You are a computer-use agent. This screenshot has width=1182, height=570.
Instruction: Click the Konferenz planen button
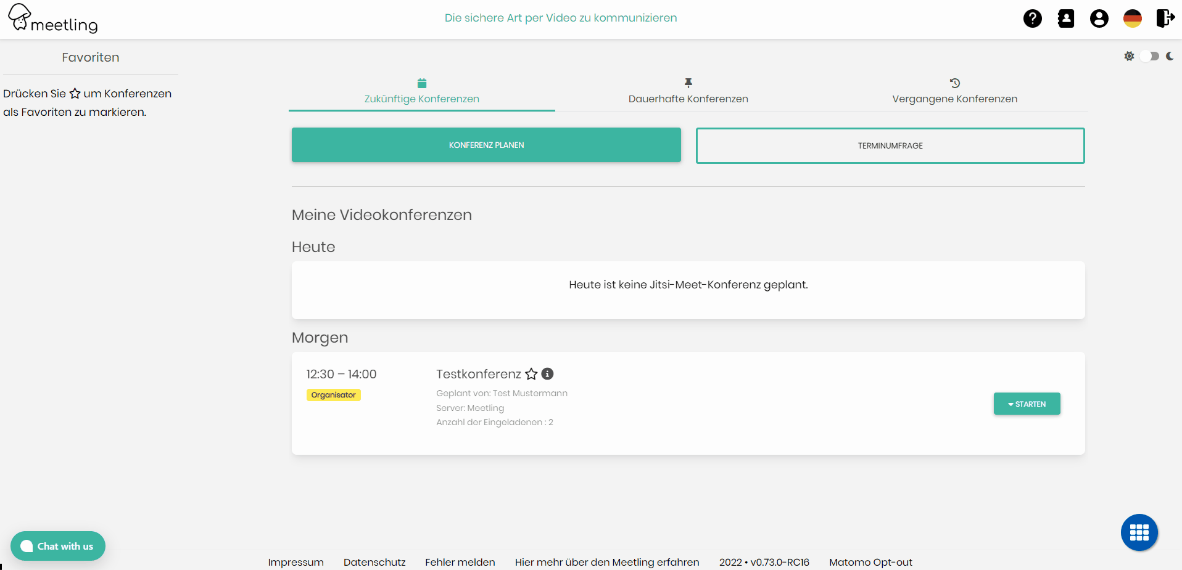pyautogui.click(x=486, y=145)
